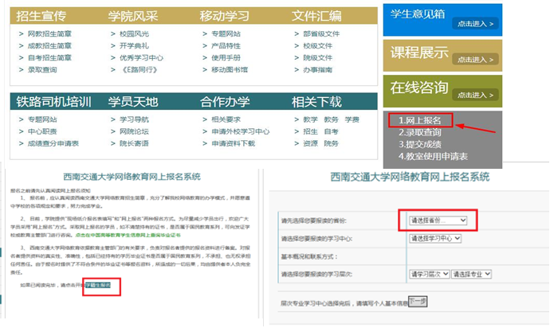Open 专题网站 under 移动学习
Image resolution: width=550 pixels, height=328 pixels.
pyautogui.click(x=226, y=34)
